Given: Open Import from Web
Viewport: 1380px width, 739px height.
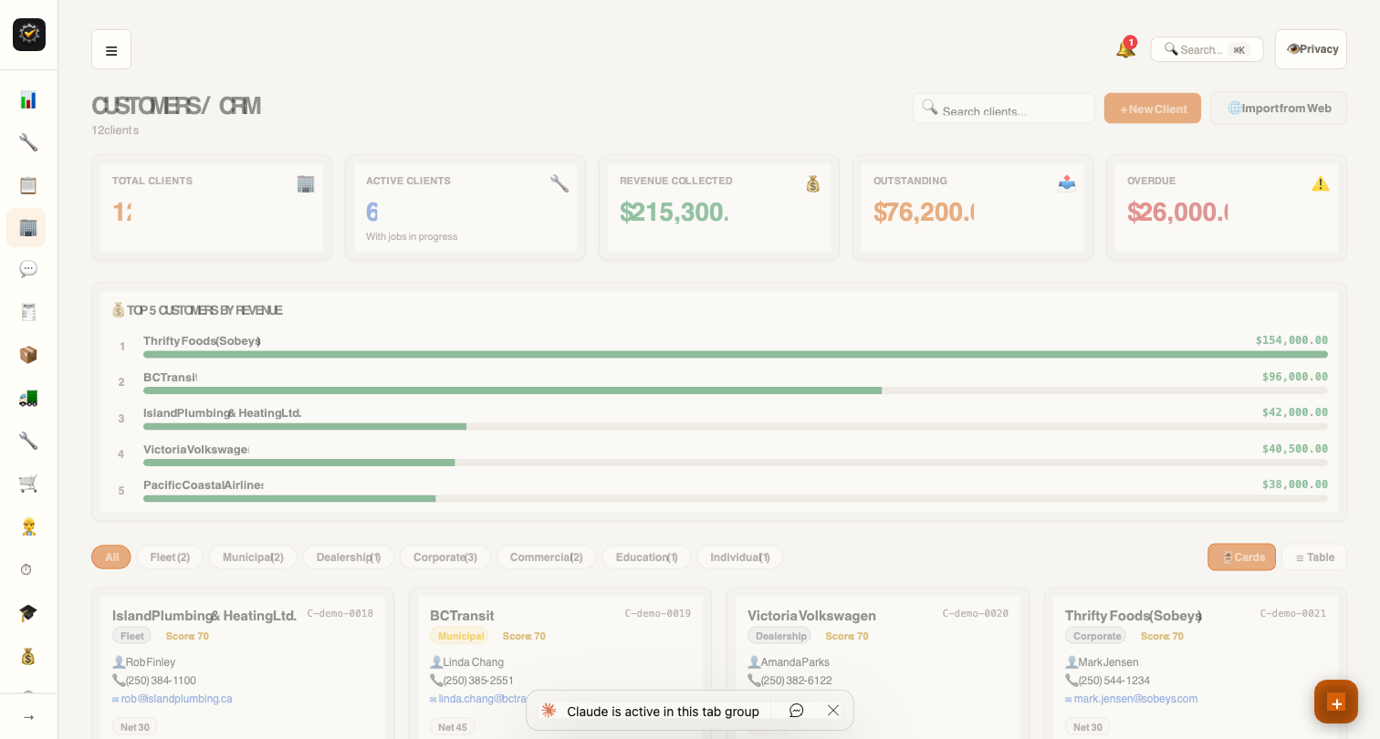Looking at the screenshot, I should click(x=1278, y=108).
